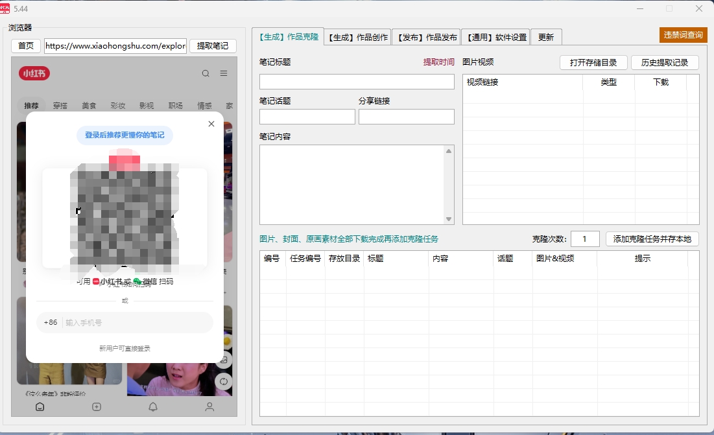Open the 违禁词查询 button
Viewport: 714px width, 435px height.
[683, 35]
